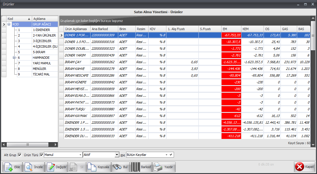Sort by KDV column header
Screen dimensions: 317x174
pyautogui.click(x=157, y=29)
